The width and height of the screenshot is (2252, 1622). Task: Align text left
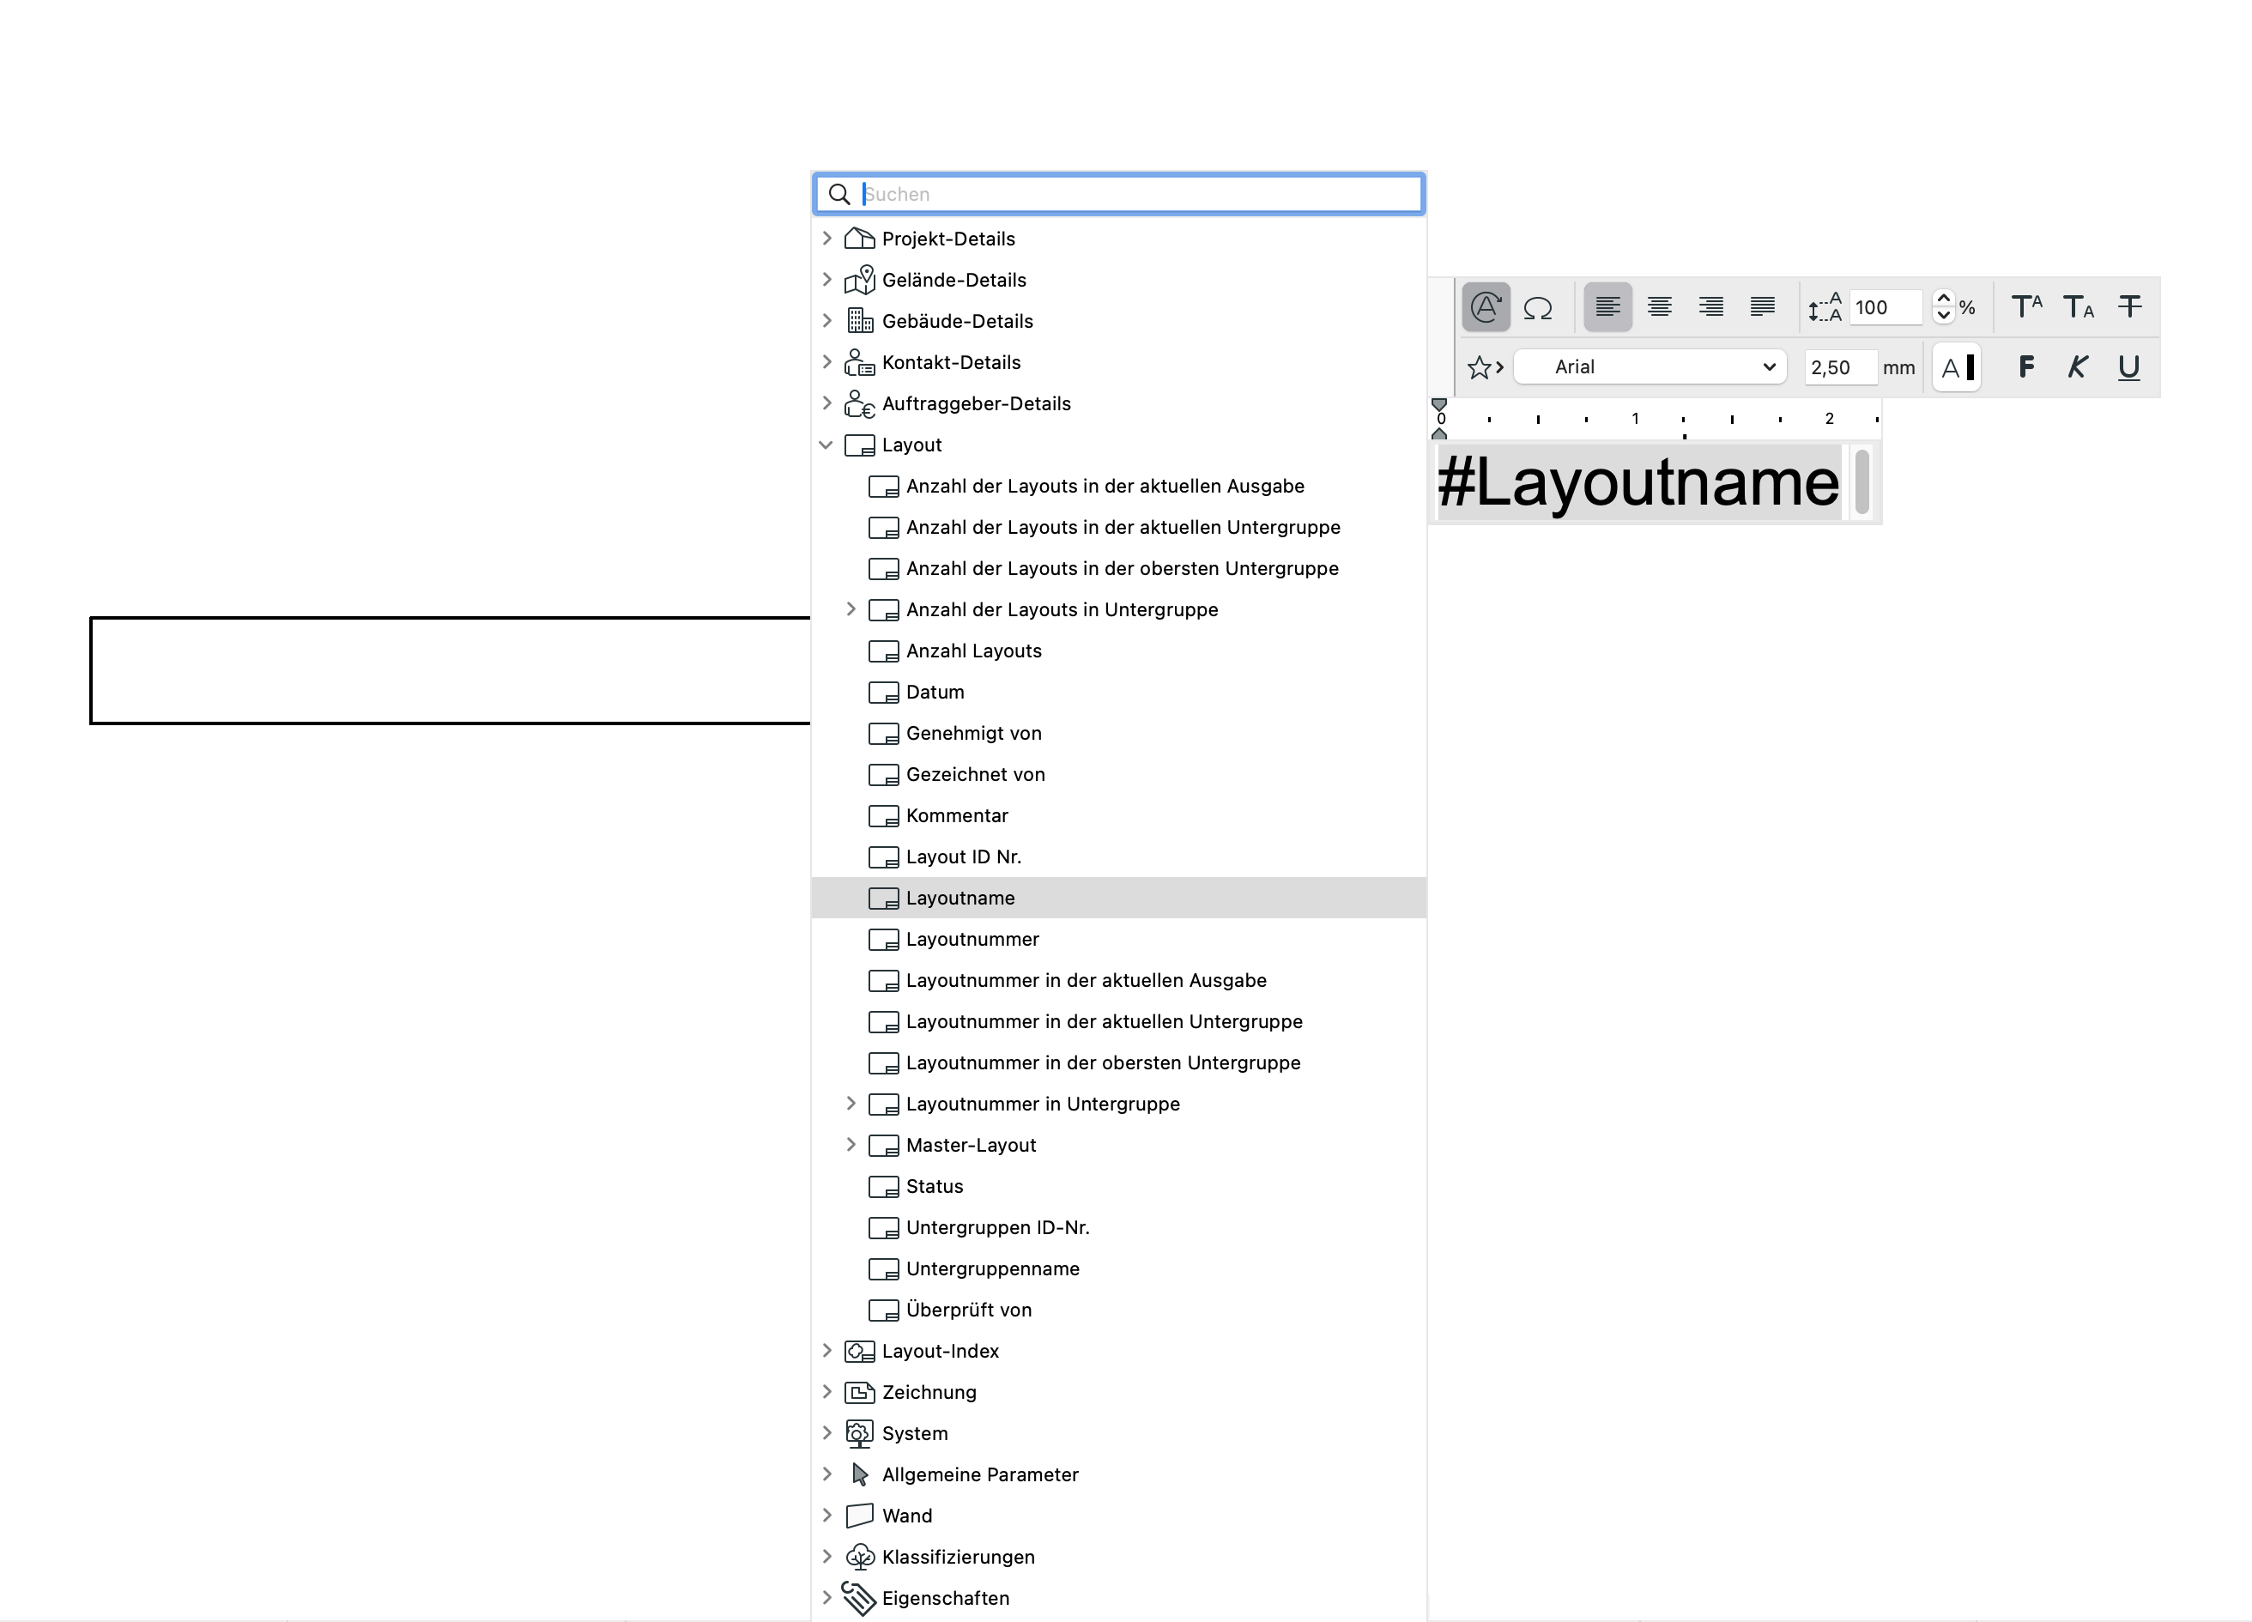[1607, 306]
